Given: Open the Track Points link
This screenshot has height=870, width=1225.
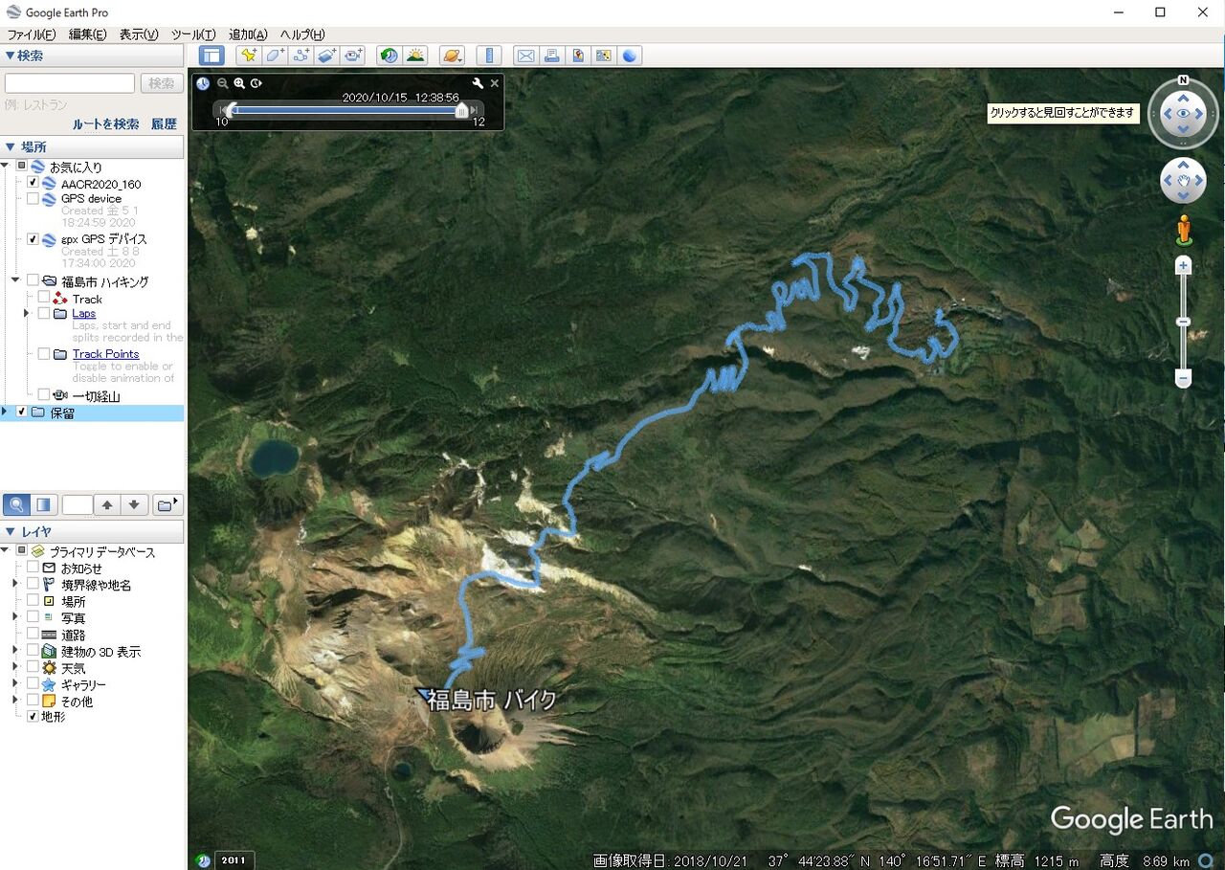Looking at the screenshot, I should pyautogui.click(x=105, y=353).
